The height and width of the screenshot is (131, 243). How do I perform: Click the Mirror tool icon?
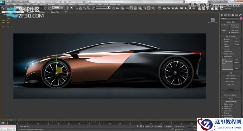(113, 8)
